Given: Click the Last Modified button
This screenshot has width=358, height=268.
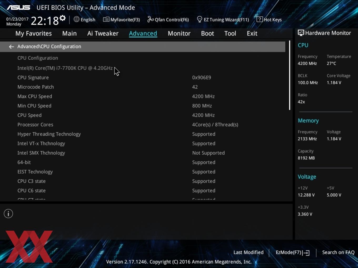Looking at the screenshot, I should tap(248, 252).
